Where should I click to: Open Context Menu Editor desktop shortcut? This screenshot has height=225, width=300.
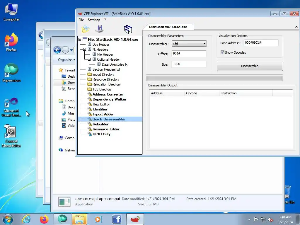click(x=11, y=136)
